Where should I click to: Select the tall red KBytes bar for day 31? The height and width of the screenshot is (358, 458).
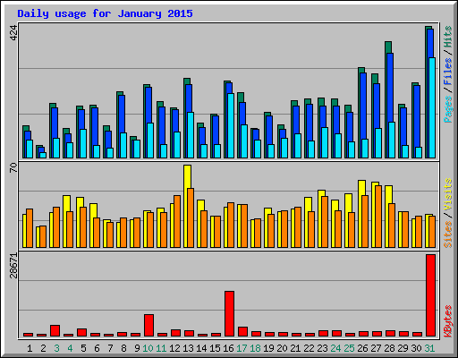(430, 295)
